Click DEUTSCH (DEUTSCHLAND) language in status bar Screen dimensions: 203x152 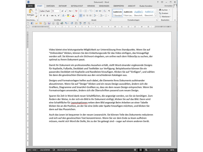[x=67, y=150]
